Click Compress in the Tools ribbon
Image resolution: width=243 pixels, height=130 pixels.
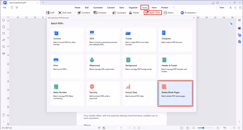pyautogui.click(x=119, y=13)
